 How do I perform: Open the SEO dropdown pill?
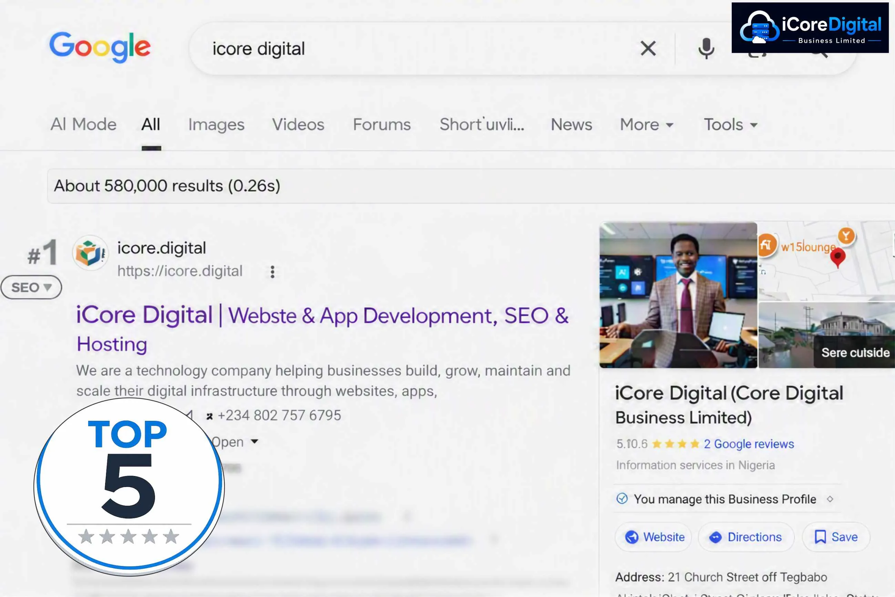[31, 287]
